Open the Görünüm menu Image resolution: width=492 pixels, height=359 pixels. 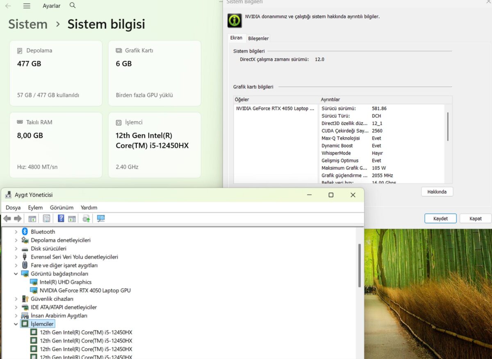[61, 208]
